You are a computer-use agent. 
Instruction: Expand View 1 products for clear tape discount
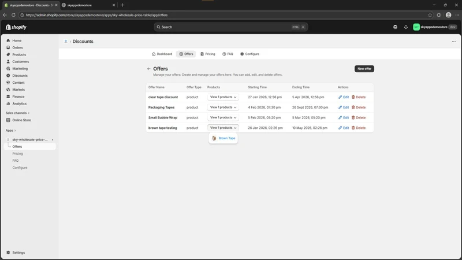(223, 97)
